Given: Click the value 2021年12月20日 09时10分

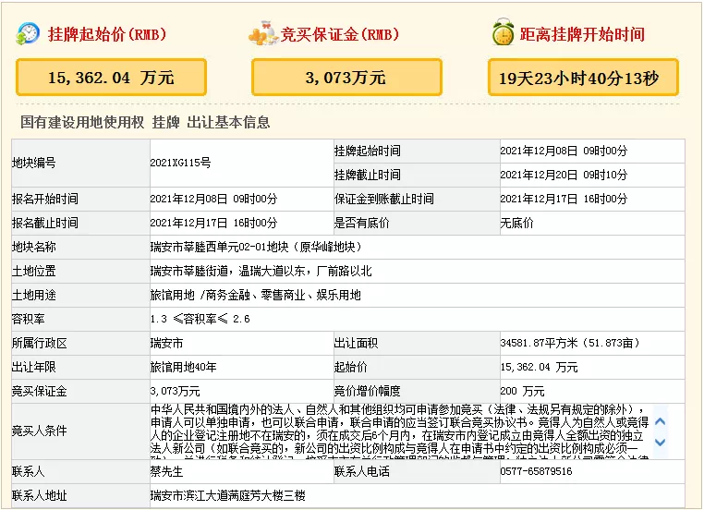Looking at the screenshot, I should 564,175.
